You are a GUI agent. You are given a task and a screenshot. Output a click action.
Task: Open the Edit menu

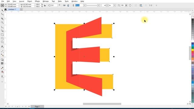(x=8, y=1)
